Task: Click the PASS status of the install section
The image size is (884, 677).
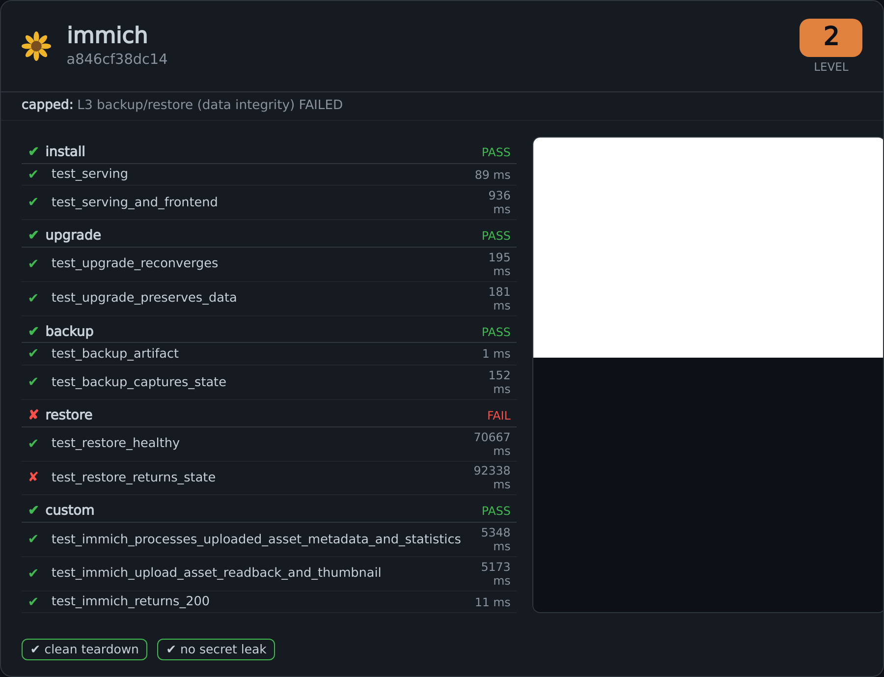Action: 496,152
